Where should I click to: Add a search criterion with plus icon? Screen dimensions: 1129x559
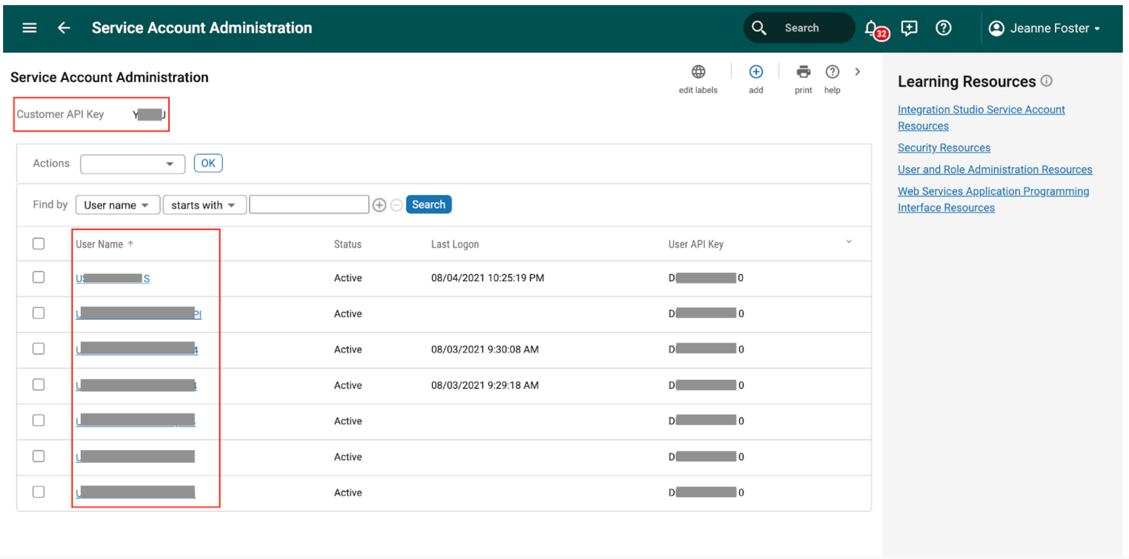[x=379, y=205]
